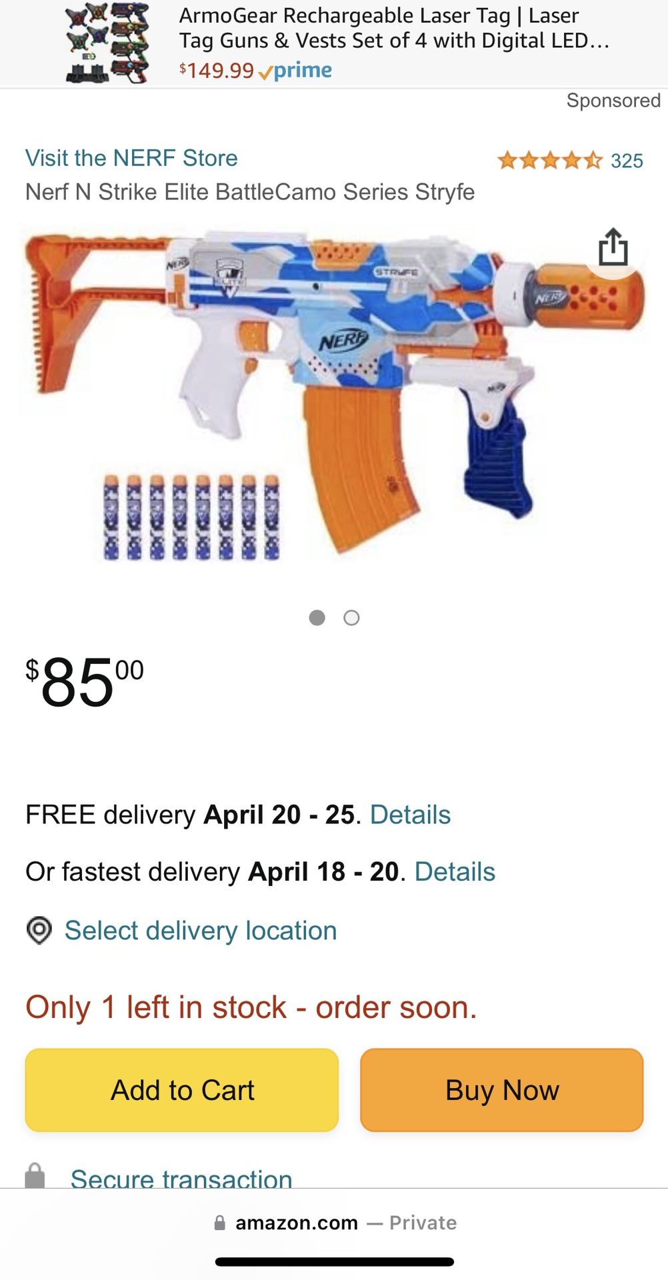Tap the padlock icon beside Secure transaction

click(x=35, y=1176)
